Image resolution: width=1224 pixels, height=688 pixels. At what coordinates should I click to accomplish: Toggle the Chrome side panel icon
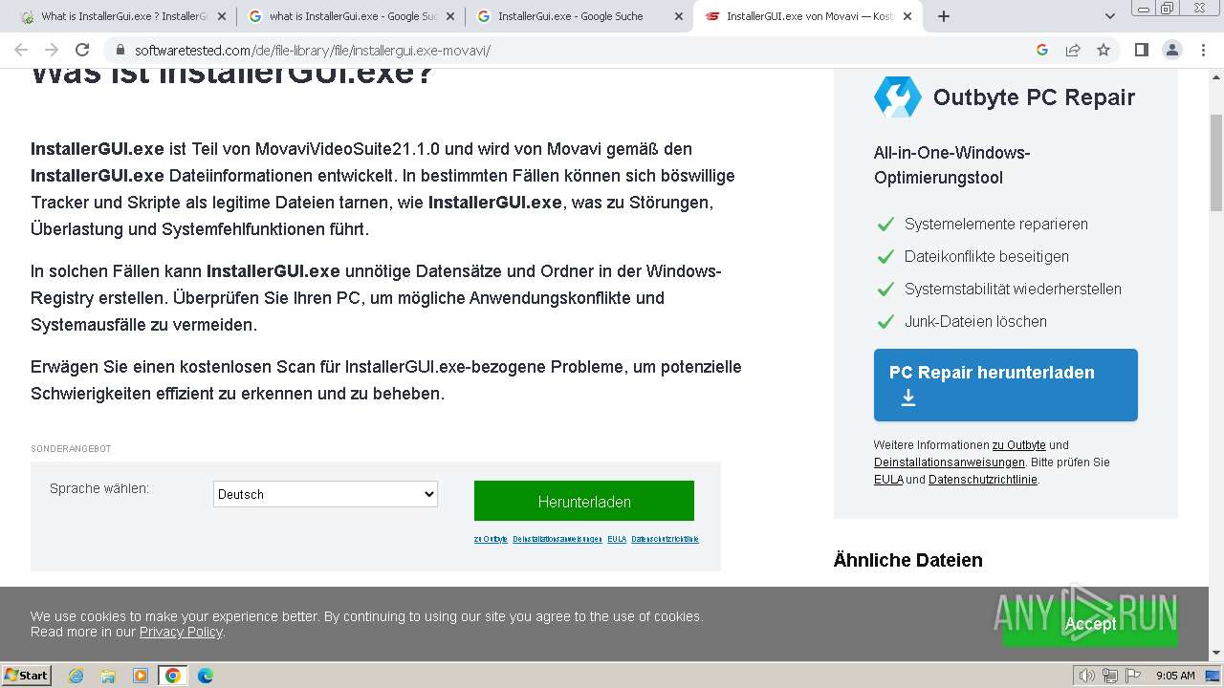pos(1141,50)
